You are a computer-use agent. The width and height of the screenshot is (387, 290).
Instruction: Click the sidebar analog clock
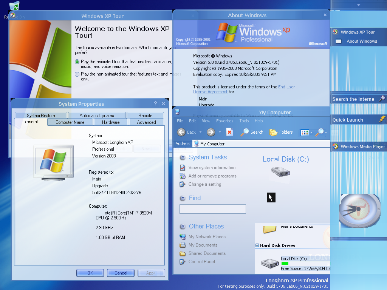pos(359,210)
